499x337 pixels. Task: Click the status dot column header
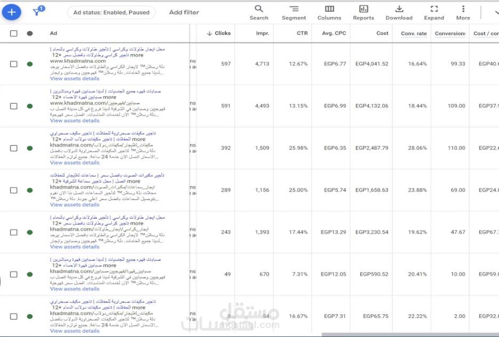tap(30, 34)
